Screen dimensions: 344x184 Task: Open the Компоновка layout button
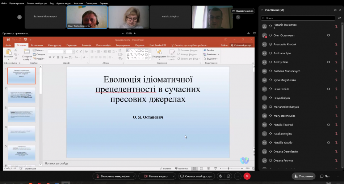coord(243,11)
